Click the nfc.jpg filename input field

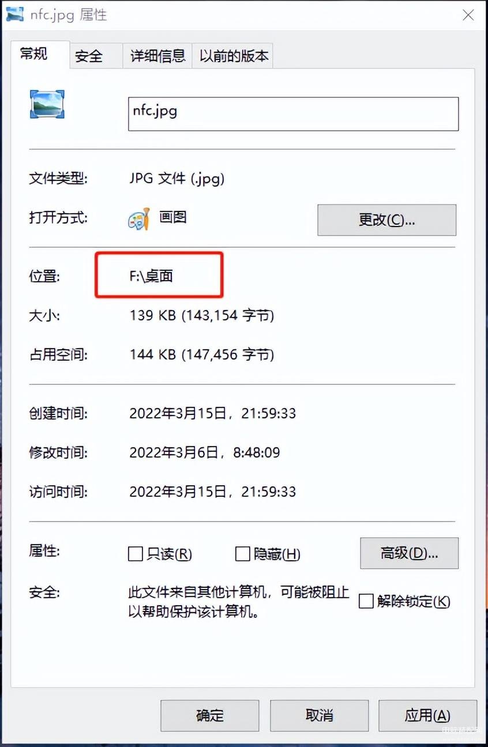pyautogui.click(x=293, y=114)
